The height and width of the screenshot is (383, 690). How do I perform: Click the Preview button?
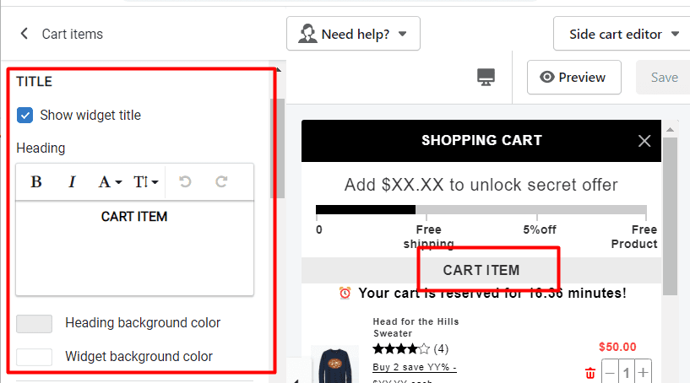click(574, 78)
